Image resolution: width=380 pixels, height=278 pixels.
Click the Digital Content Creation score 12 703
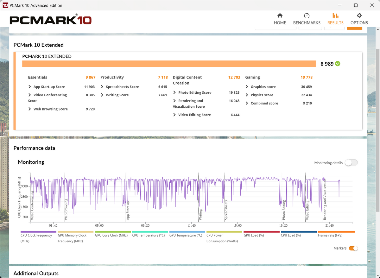234,77
